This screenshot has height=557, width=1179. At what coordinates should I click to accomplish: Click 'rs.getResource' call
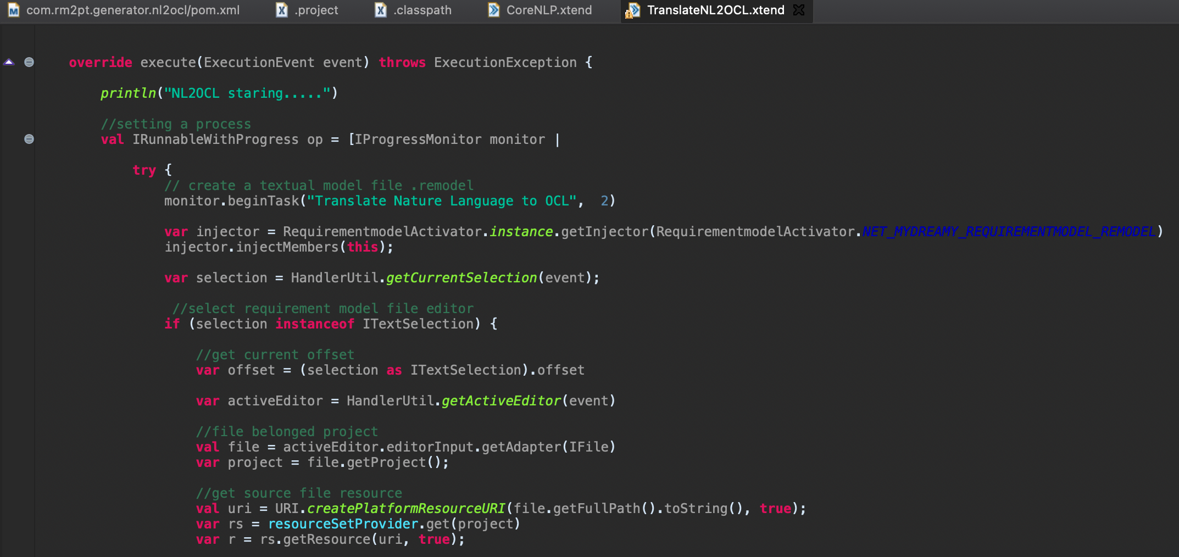click(315, 539)
